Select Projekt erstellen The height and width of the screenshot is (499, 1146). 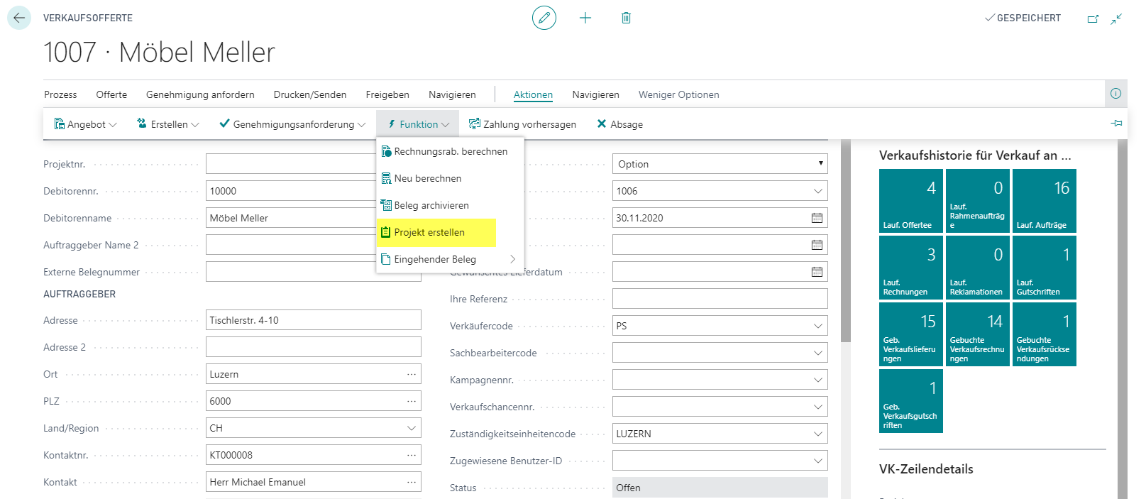(436, 232)
